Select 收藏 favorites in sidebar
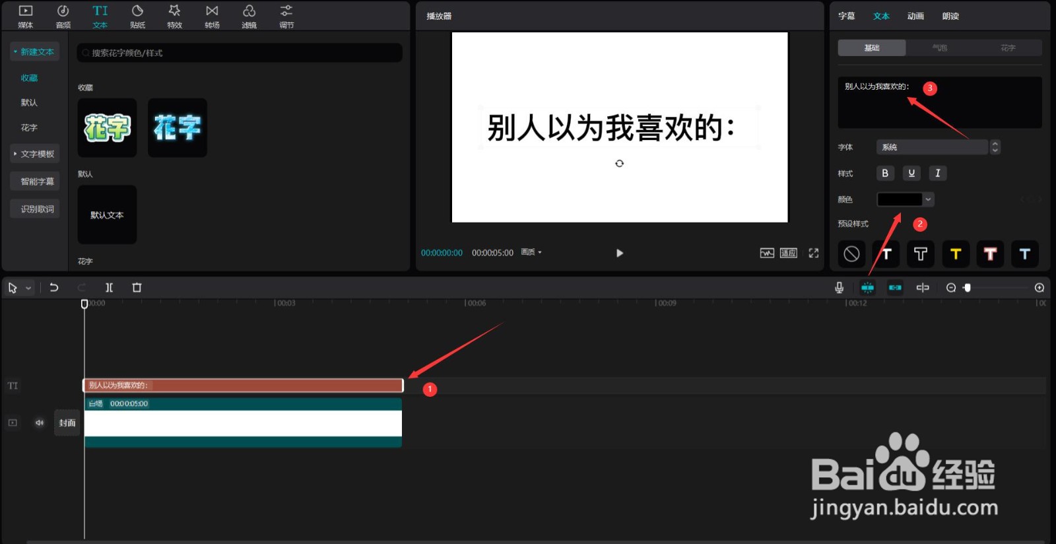The image size is (1056, 544). coord(29,78)
